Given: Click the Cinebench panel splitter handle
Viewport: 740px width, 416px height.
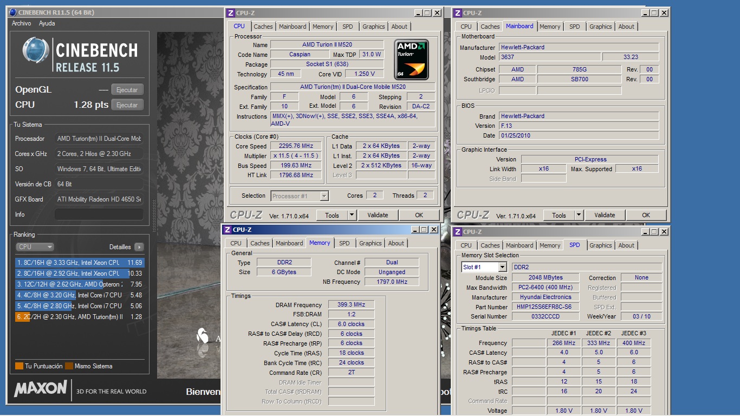Looking at the screenshot, I should [x=154, y=217].
